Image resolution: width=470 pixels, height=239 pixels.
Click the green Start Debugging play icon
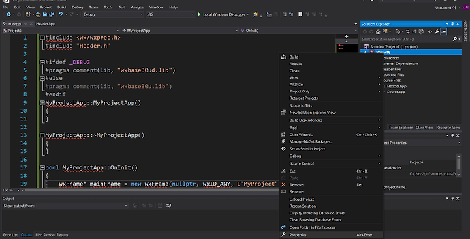tap(199, 14)
